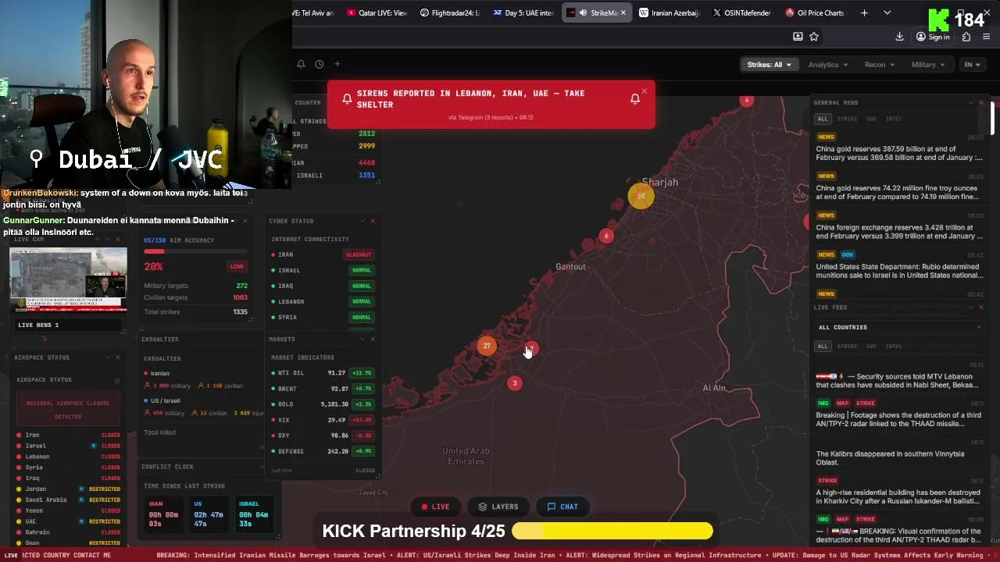1000x562 pixels.
Task: Read China gold reserves 387.59 billion headline
Action: point(899,153)
